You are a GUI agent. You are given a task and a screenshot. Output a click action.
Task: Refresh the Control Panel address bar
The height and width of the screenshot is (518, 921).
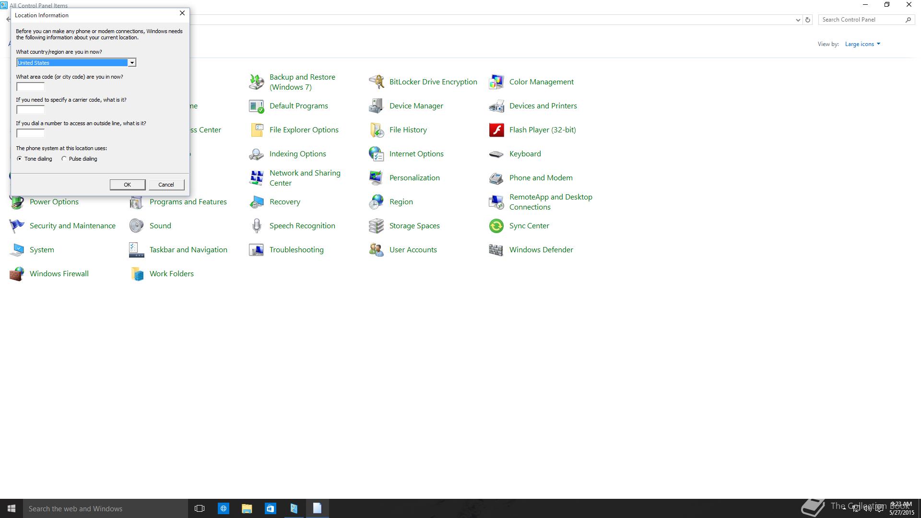(808, 20)
